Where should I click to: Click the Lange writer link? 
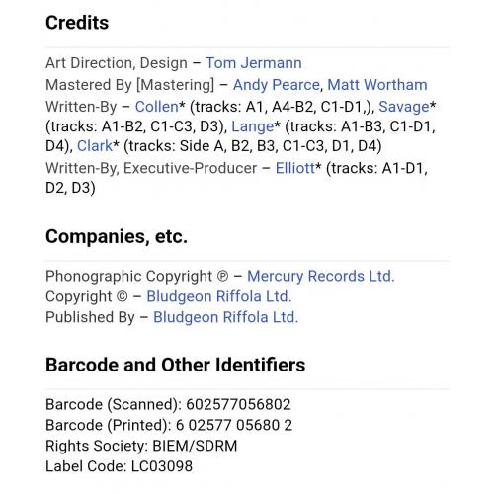click(253, 126)
